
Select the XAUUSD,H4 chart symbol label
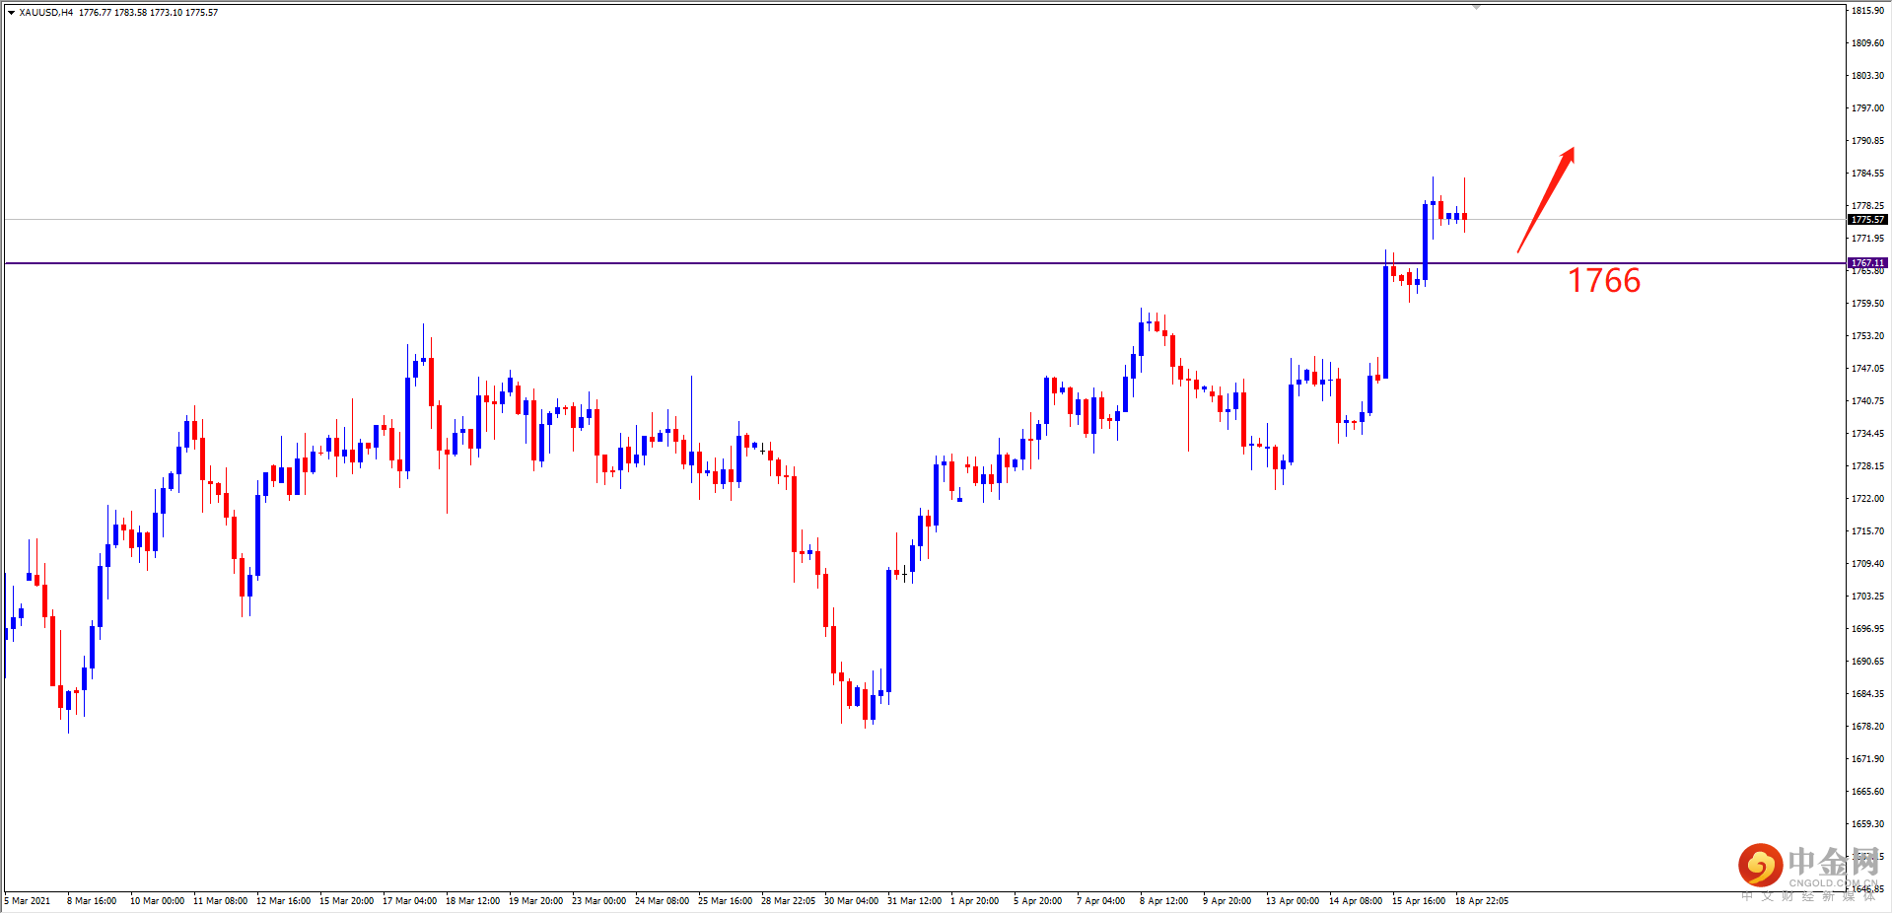pos(46,13)
